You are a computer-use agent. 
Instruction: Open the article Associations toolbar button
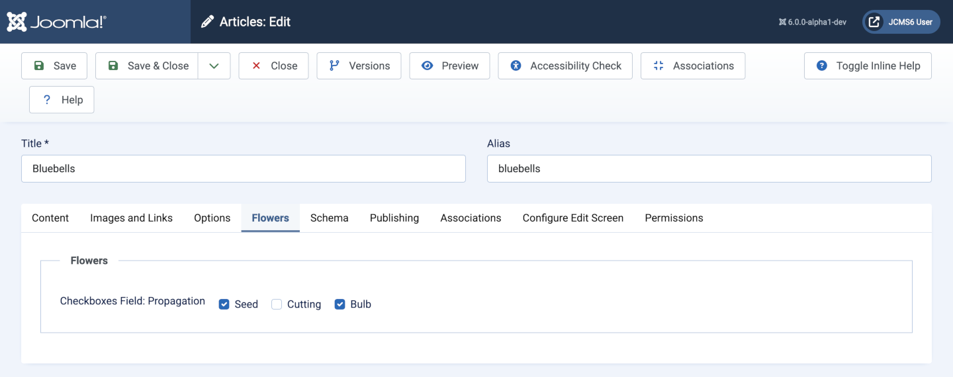(692, 65)
